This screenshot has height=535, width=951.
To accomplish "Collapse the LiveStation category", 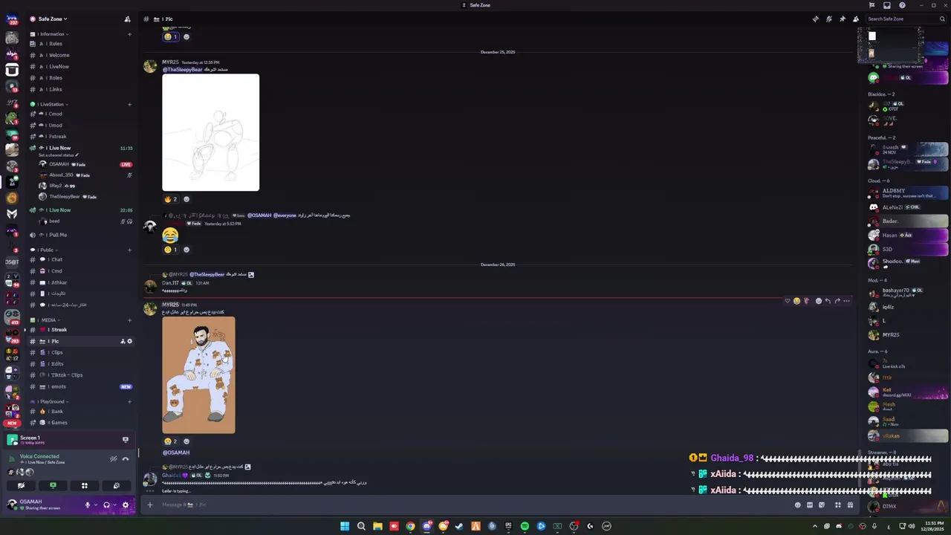I will point(52,104).
